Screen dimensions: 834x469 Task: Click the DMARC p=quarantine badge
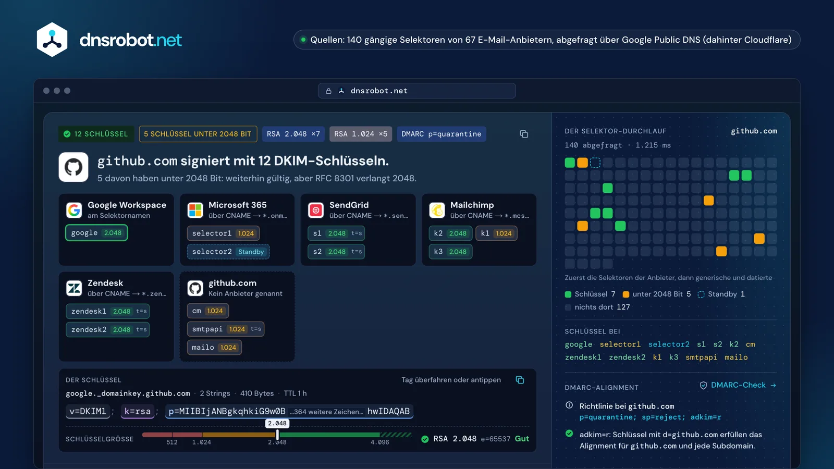(x=441, y=134)
